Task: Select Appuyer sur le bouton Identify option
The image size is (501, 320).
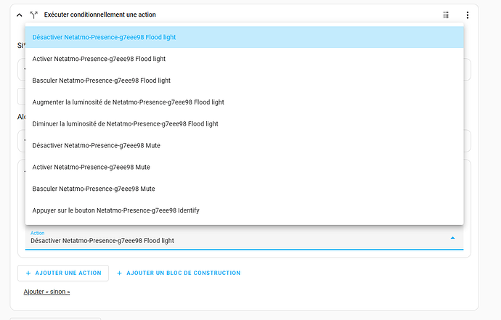Action: click(x=245, y=210)
